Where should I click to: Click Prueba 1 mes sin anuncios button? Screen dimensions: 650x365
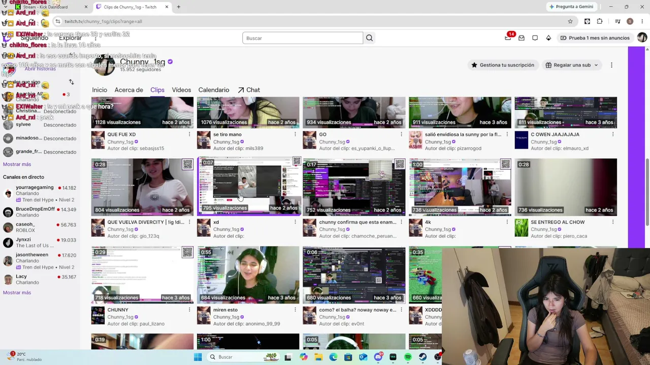point(595,38)
